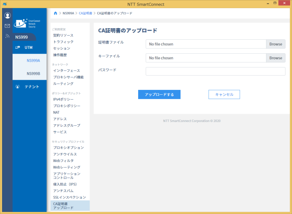Click アップロードする button
292x214 pixels.
click(x=159, y=94)
